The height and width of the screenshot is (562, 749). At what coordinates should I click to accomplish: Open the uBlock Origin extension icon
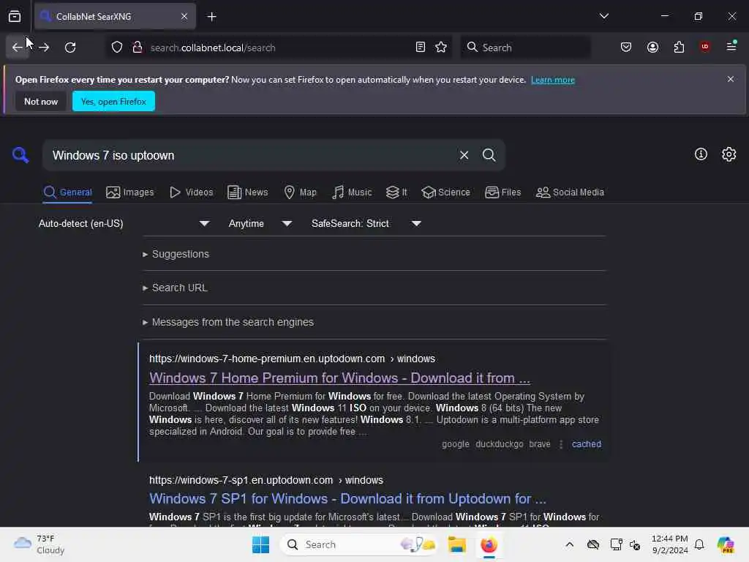[705, 47]
